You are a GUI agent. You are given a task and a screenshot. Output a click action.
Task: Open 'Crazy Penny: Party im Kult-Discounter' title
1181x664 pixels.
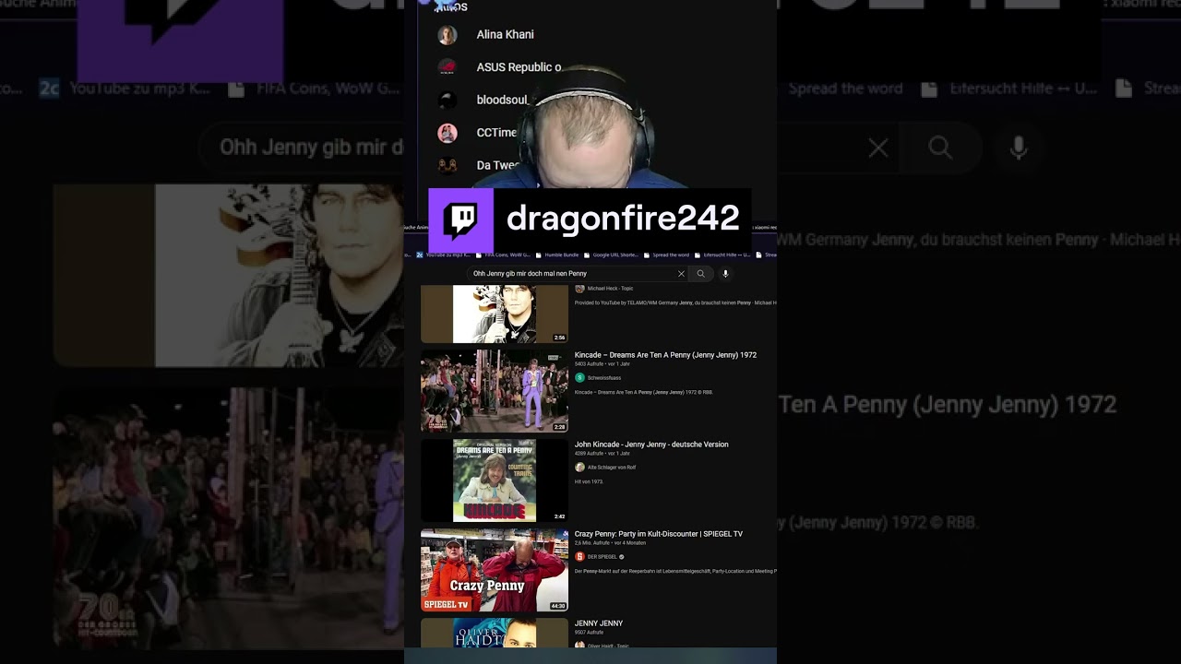[659, 534]
